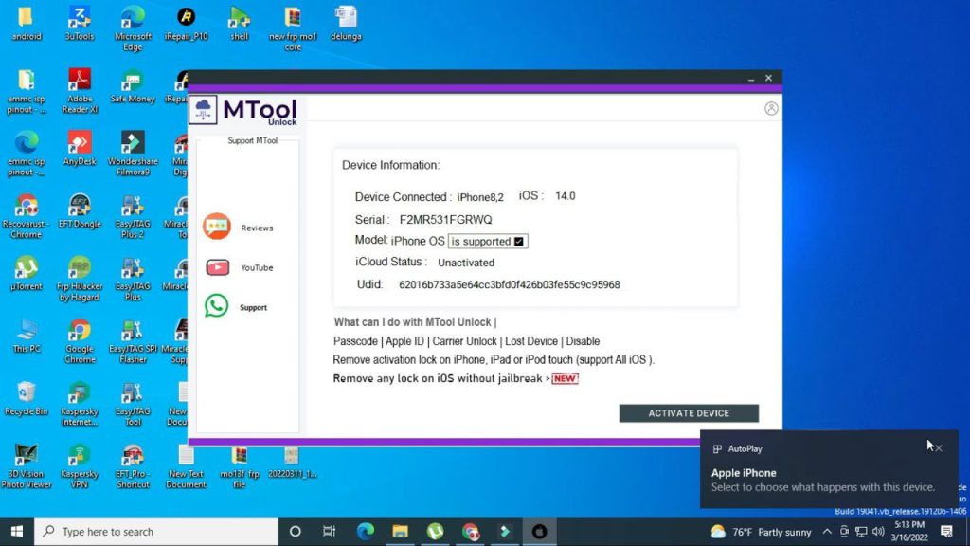The width and height of the screenshot is (970, 546).
Task: Open Task View from the taskbar
Action: pyautogui.click(x=329, y=532)
